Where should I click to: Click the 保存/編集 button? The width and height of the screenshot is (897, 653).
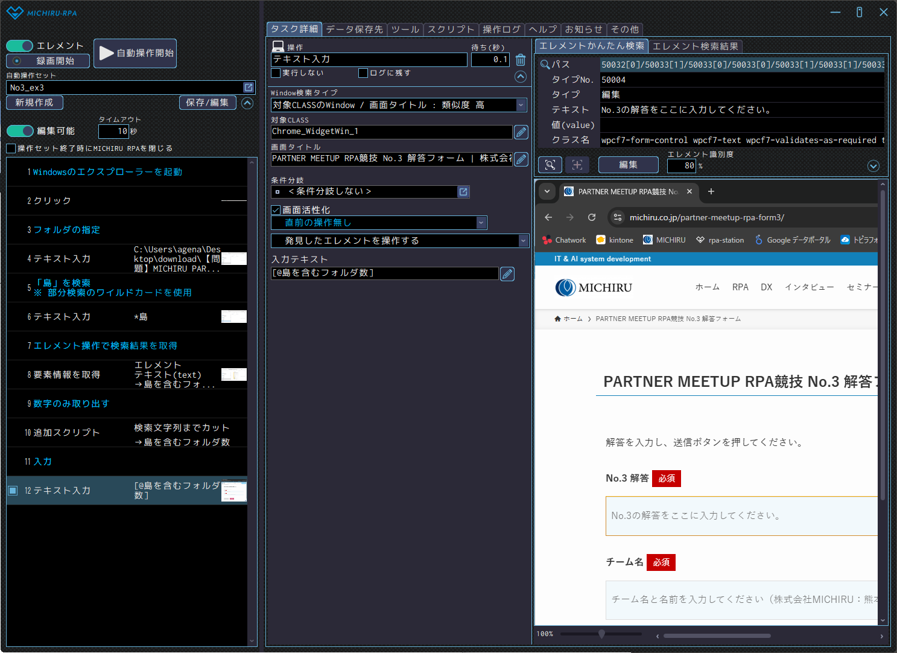(x=207, y=103)
